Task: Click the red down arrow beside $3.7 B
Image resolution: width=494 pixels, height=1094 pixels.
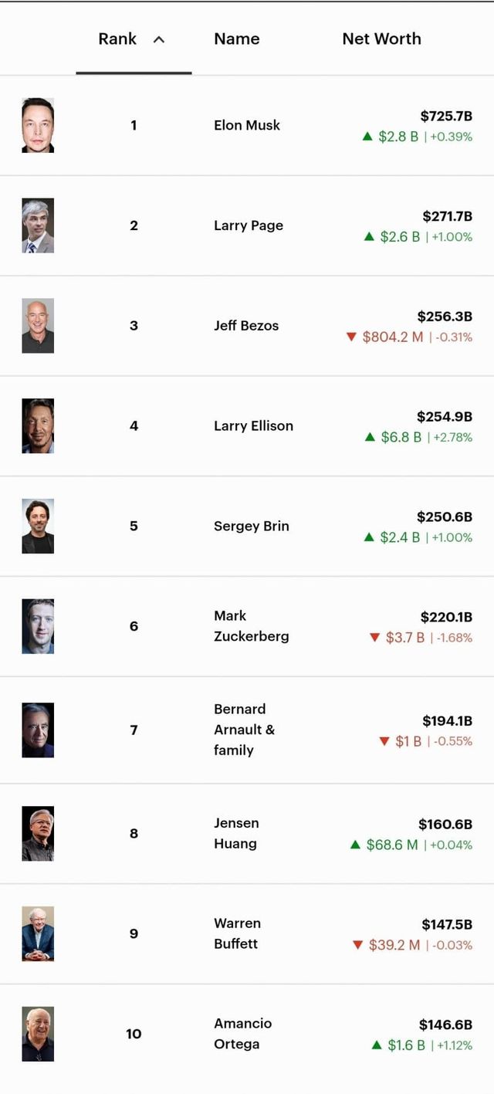Action: point(375,638)
